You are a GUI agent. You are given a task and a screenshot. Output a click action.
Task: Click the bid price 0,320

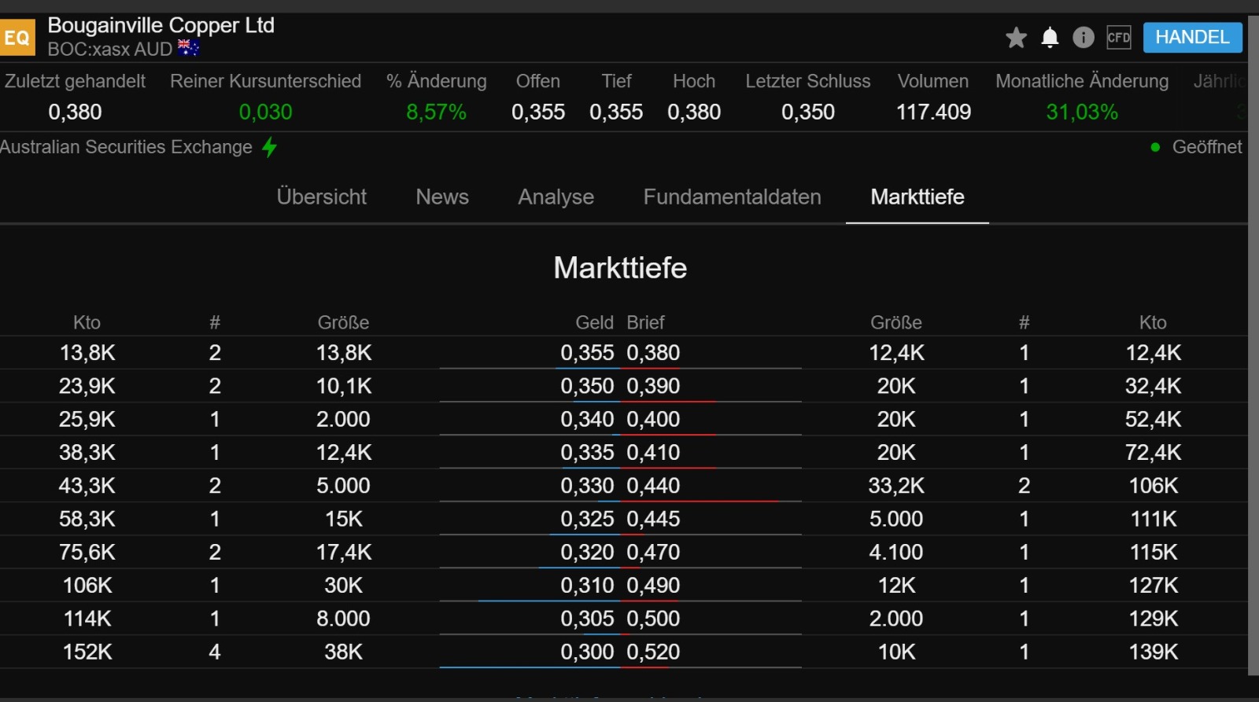tap(587, 553)
